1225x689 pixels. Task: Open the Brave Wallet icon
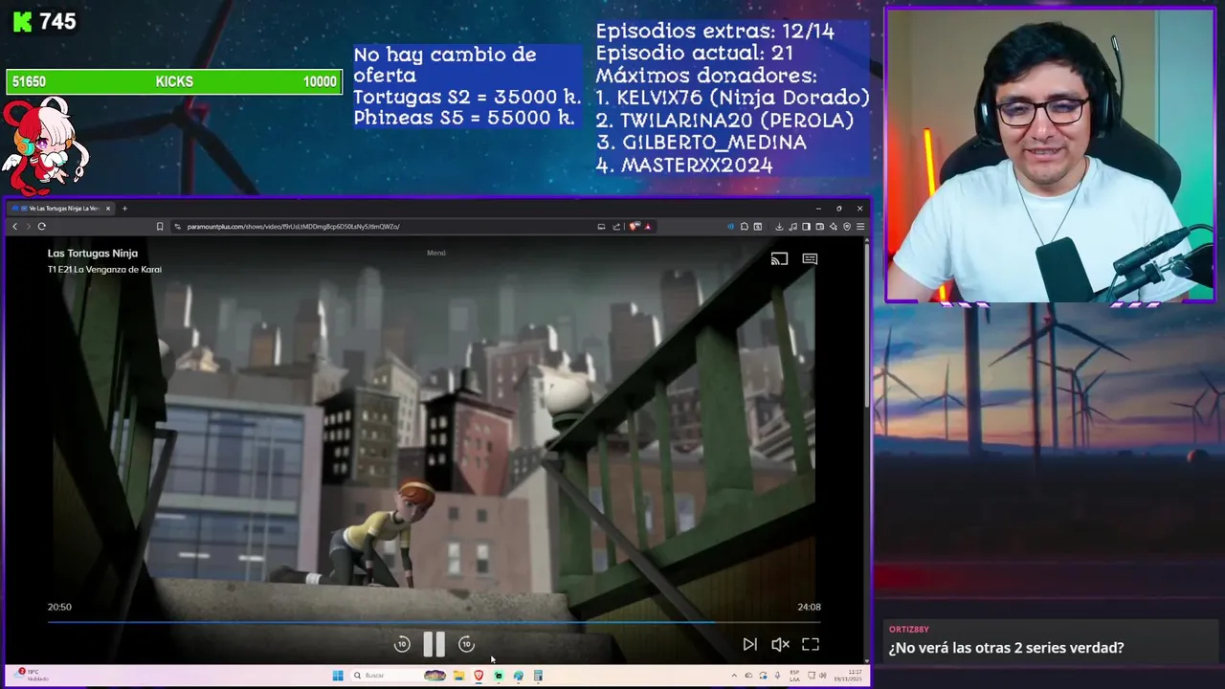coord(819,227)
